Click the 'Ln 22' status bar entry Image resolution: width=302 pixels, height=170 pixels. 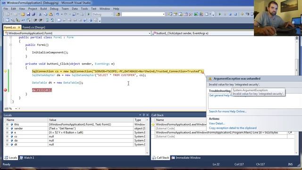click(216, 164)
